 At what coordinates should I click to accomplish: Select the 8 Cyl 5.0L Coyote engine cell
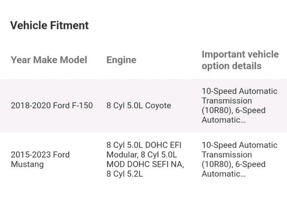point(139,106)
